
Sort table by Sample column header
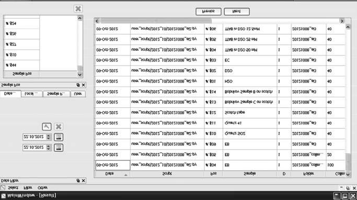click(249, 174)
